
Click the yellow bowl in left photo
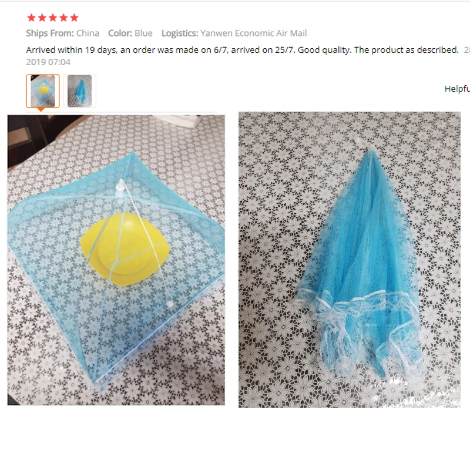125,249
